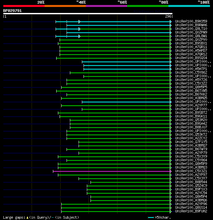The height and width of the screenshot is (220, 213).
Task: Select label UniRef100_B6TXN5
Action: [x=191, y=91]
